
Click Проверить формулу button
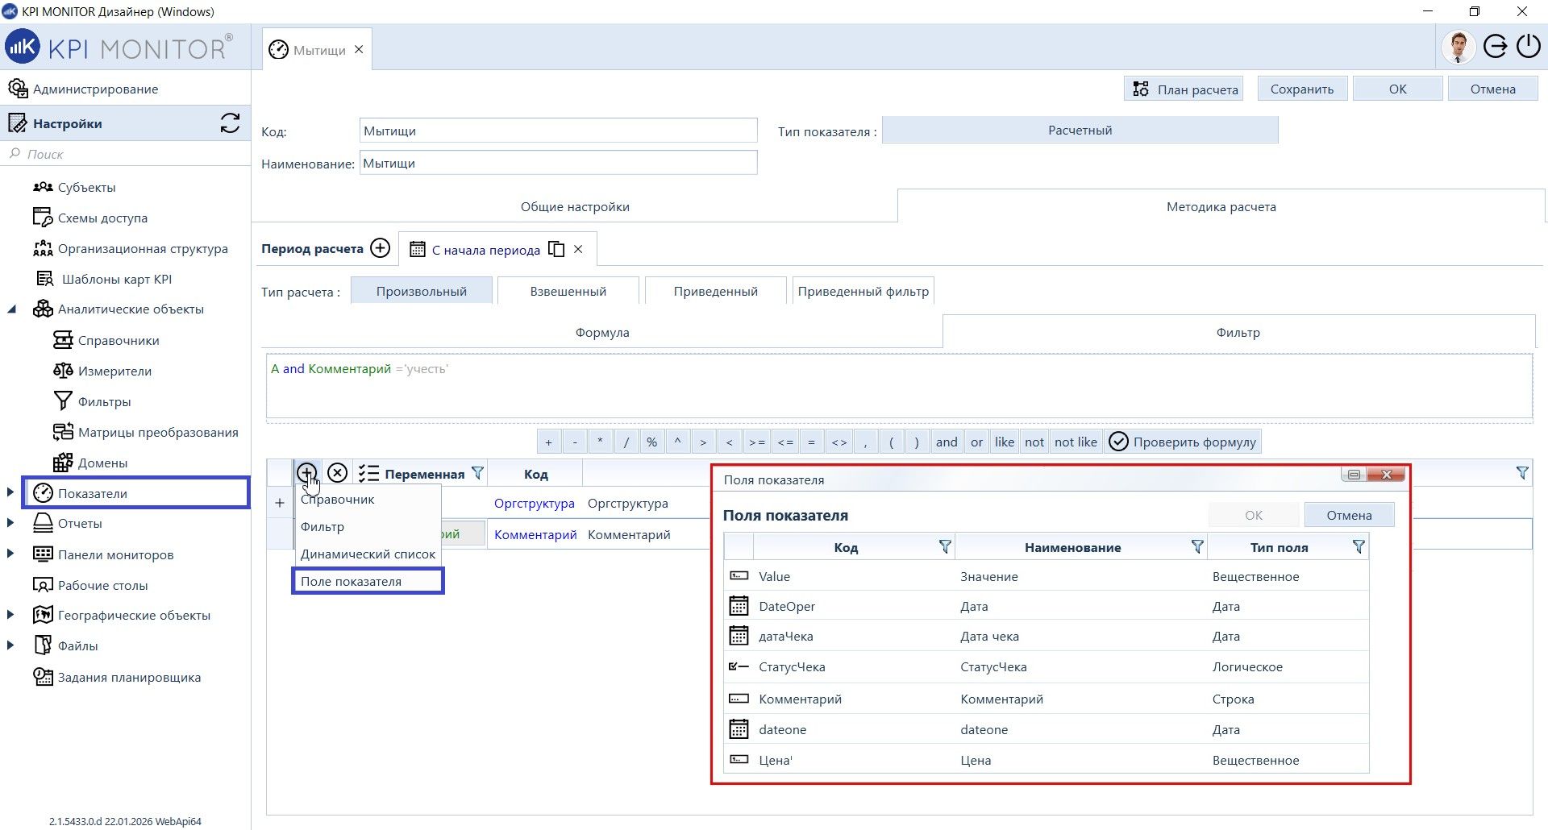pyautogui.click(x=1183, y=442)
